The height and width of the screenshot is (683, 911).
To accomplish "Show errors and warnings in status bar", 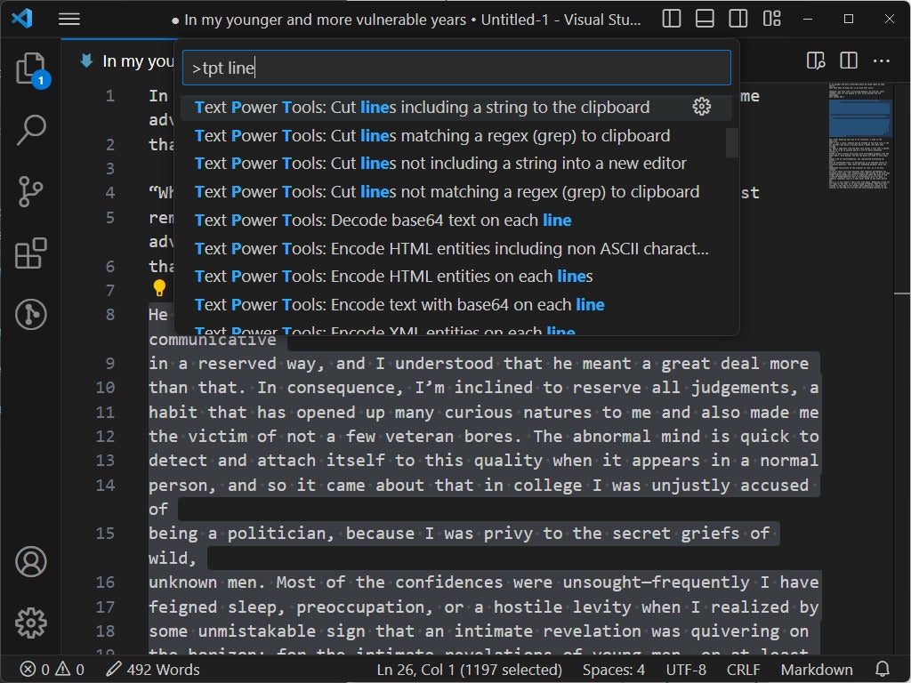I will 52,669.
